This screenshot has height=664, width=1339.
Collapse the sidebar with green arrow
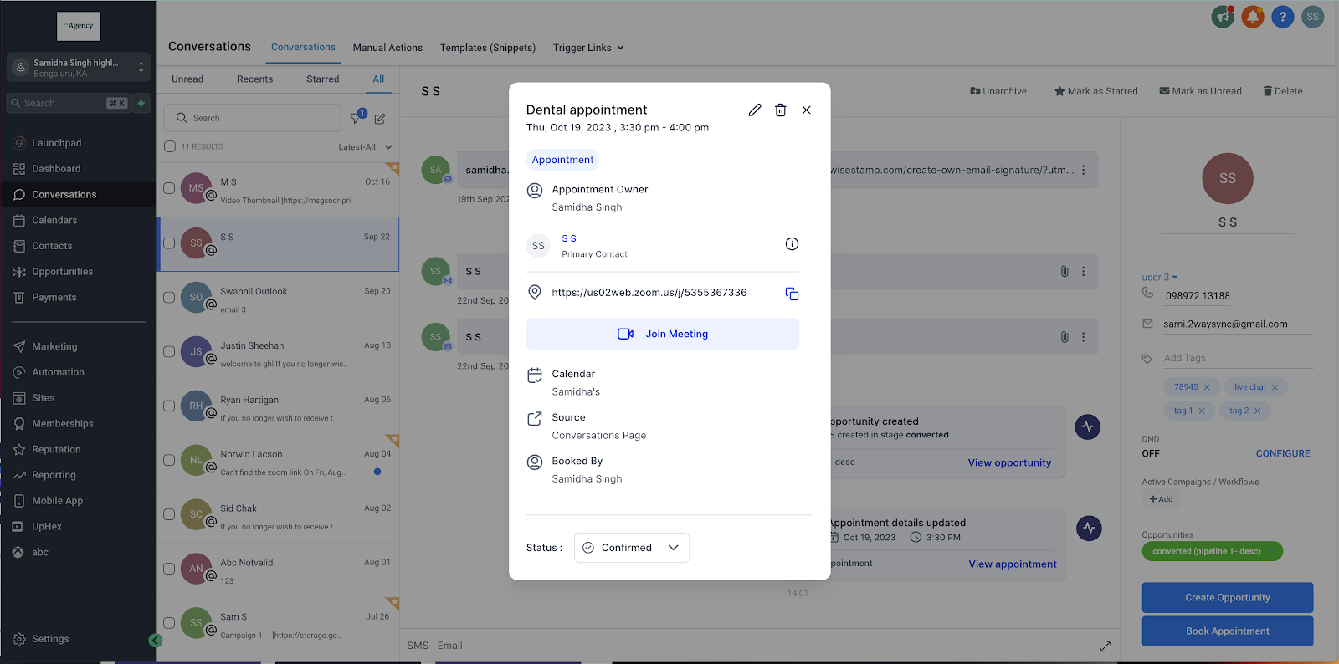click(x=155, y=641)
